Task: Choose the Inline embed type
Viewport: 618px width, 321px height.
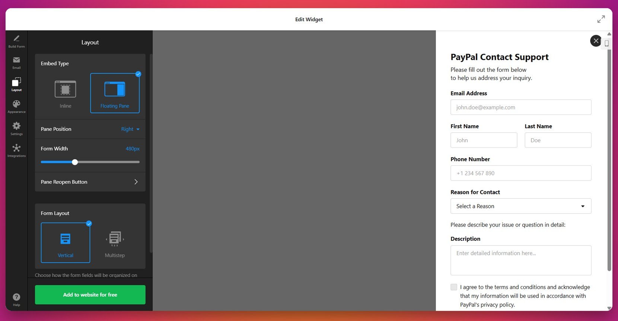Action: 66,93
